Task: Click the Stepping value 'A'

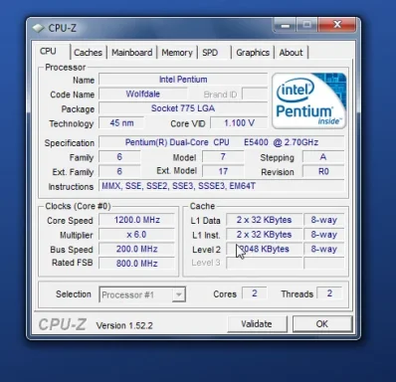Action: pos(323,157)
